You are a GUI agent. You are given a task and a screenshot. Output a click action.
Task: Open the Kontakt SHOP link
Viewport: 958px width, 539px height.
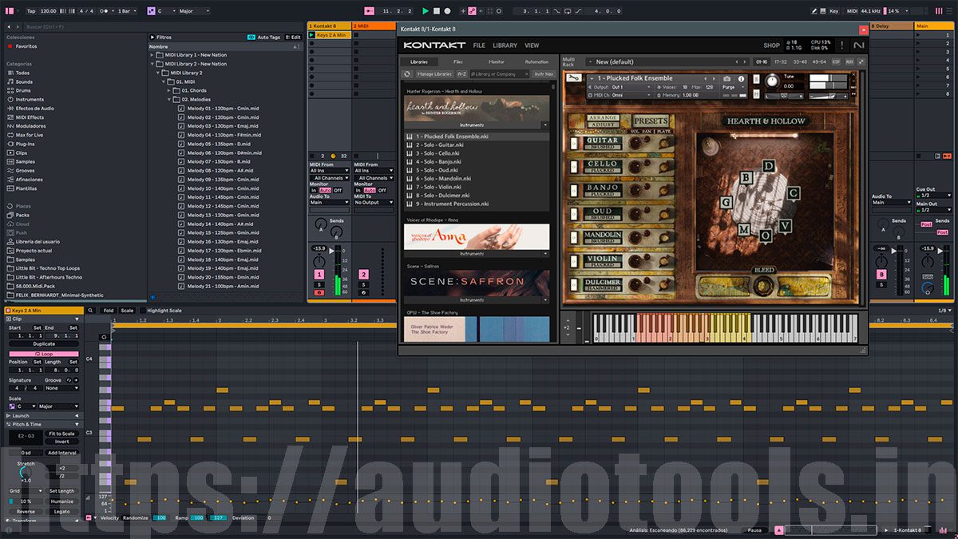(x=771, y=46)
